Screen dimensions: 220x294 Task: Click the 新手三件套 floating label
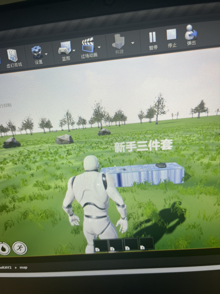[143, 146]
